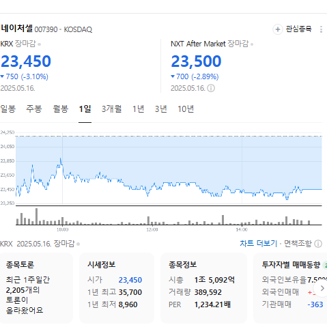Screen dimensions: 327x327
Task: Select the 일봉 chart tab
Action: click(x=8, y=109)
